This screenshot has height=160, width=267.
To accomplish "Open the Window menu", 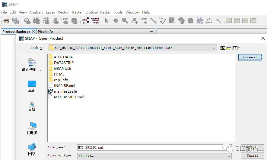I will coord(132,12).
